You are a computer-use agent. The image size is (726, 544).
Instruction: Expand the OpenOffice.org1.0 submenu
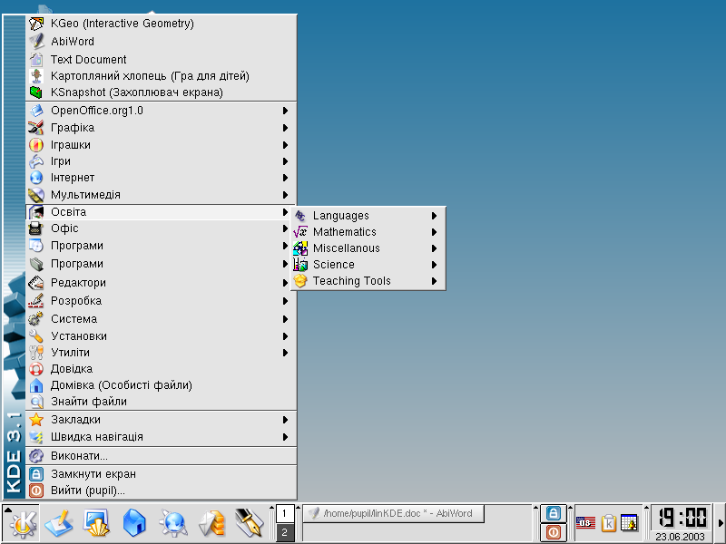coord(162,111)
